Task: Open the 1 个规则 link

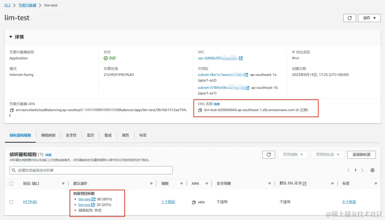Action: (168, 202)
